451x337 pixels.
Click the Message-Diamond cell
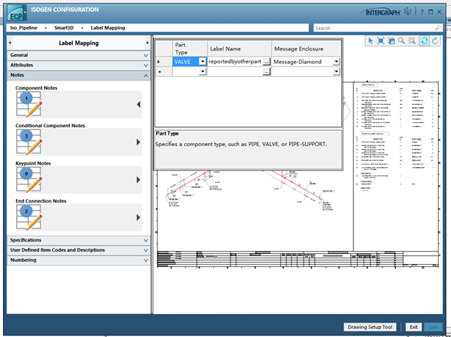coord(303,61)
